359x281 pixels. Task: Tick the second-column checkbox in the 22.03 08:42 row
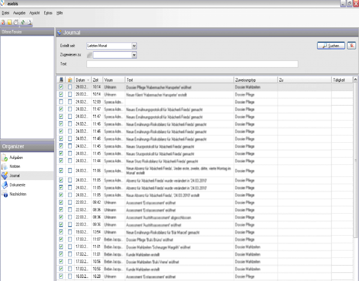click(70, 202)
